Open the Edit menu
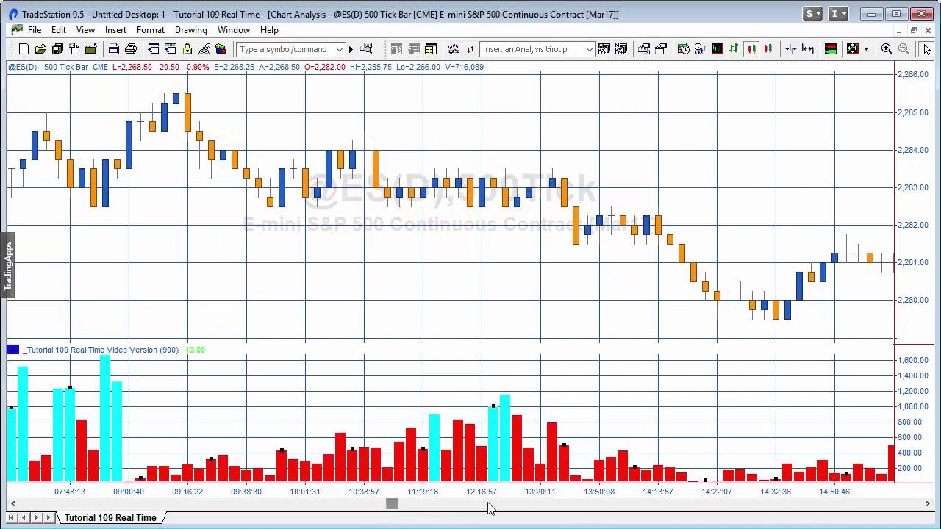Screen dimensions: 941x529 click(59, 30)
